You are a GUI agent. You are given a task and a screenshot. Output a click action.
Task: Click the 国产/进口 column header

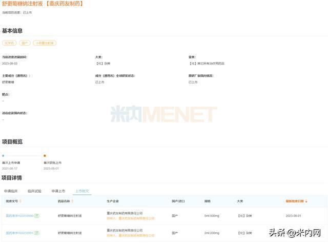pyautogui.click(x=178, y=201)
